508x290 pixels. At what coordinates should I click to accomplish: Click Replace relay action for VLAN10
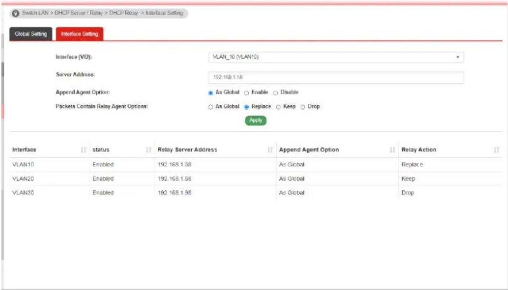click(x=412, y=164)
